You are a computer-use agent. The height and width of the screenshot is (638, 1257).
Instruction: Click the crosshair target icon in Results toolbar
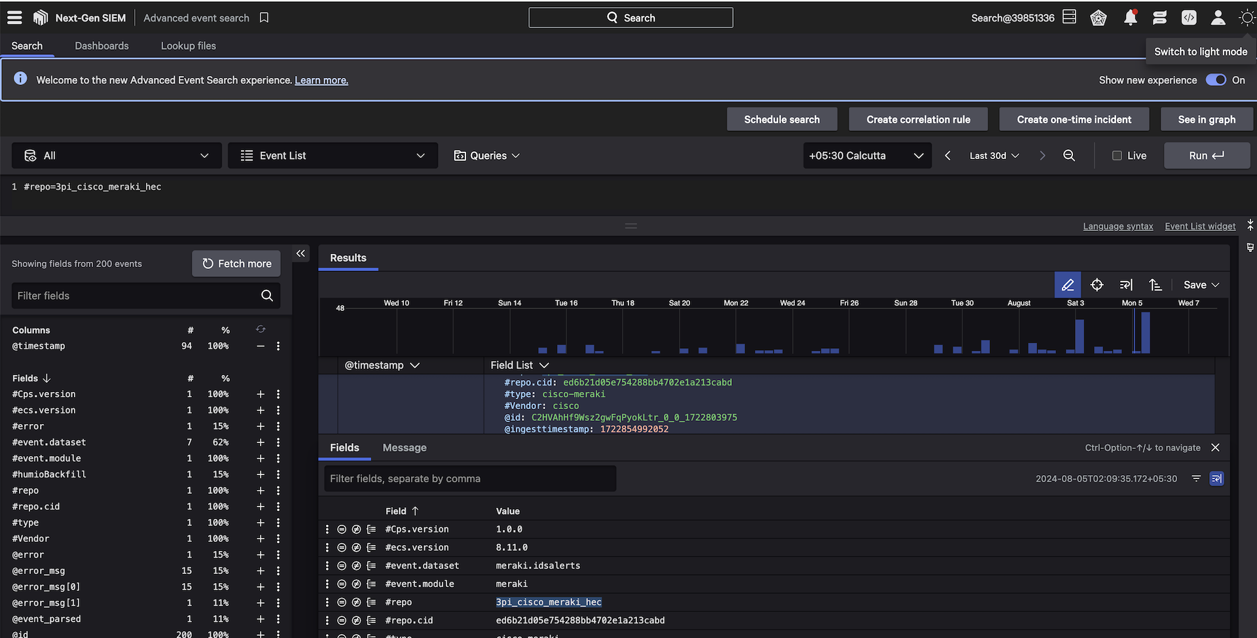coord(1097,285)
